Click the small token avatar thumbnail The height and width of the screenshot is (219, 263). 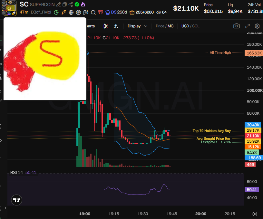[10, 8]
